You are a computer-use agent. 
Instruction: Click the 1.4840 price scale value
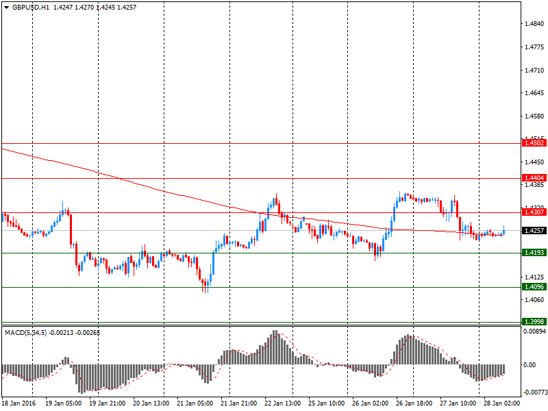(534, 24)
